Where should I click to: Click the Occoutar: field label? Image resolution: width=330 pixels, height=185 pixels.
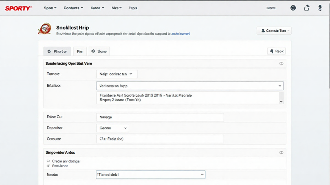[54, 139]
